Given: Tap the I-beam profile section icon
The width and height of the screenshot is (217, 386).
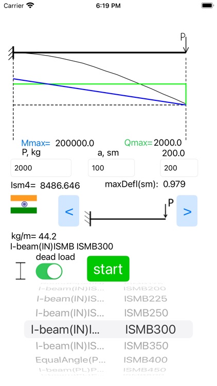Looking at the screenshot, I should 21,271.
